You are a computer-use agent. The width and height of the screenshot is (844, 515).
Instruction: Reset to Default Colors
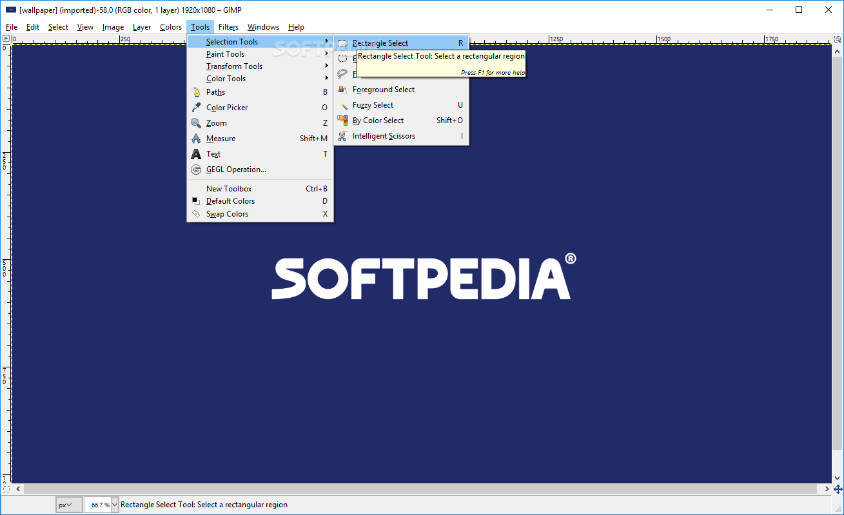click(260, 201)
